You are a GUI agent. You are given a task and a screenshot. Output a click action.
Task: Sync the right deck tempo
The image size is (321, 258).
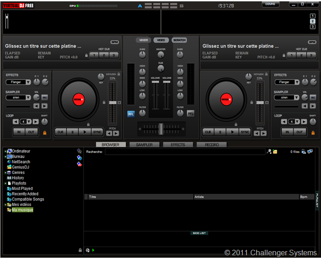pyautogui.click(x=245, y=132)
